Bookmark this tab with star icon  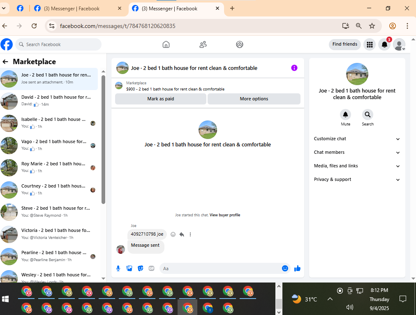[372, 26]
